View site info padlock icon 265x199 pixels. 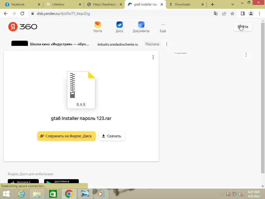pos(33,13)
